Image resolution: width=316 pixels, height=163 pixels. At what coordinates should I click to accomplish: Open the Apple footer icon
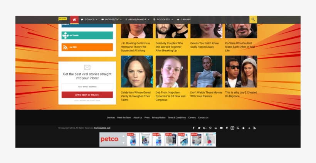pos(244,128)
